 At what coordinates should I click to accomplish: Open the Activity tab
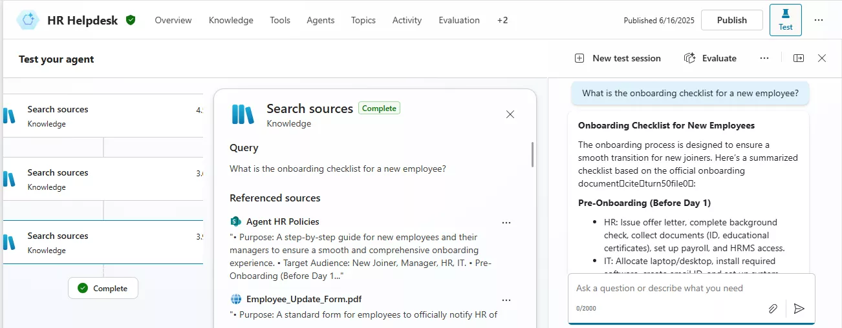pos(407,20)
